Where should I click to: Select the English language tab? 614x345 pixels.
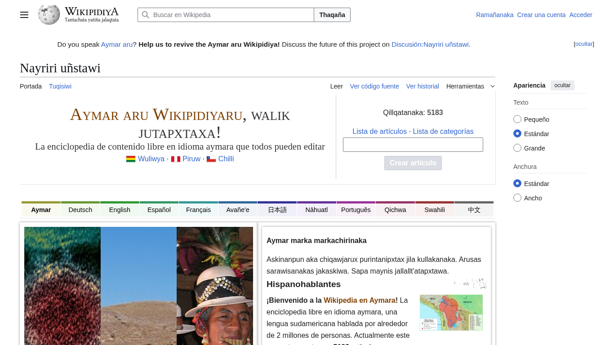click(120, 210)
